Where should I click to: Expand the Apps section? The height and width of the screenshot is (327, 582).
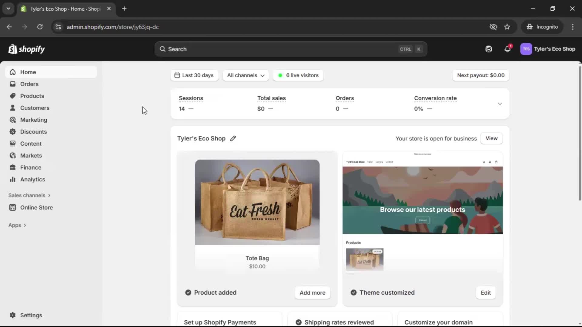tap(17, 225)
